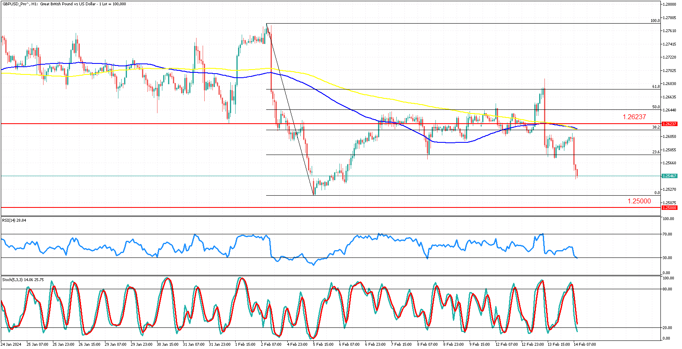This screenshot has width=682, height=349.
Task: Click the 14 Feb 07:00 time label
Action: coord(585,345)
